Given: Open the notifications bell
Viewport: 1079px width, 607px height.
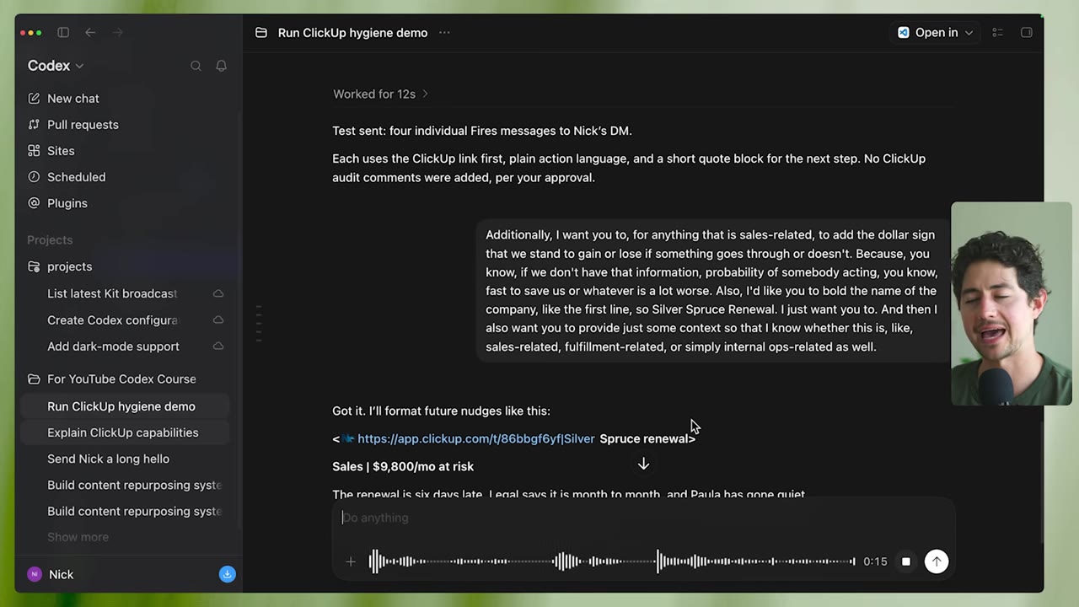Looking at the screenshot, I should pyautogui.click(x=221, y=66).
